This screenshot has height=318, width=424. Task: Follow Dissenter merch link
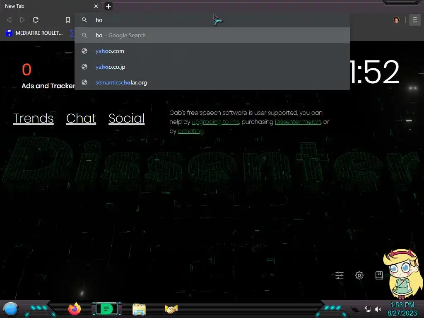pyautogui.click(x=298, y=122)
